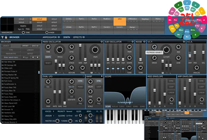Click the LEGACY button in the browser
The width and height of the screenshot is (207, 140).
coord(6,46)
